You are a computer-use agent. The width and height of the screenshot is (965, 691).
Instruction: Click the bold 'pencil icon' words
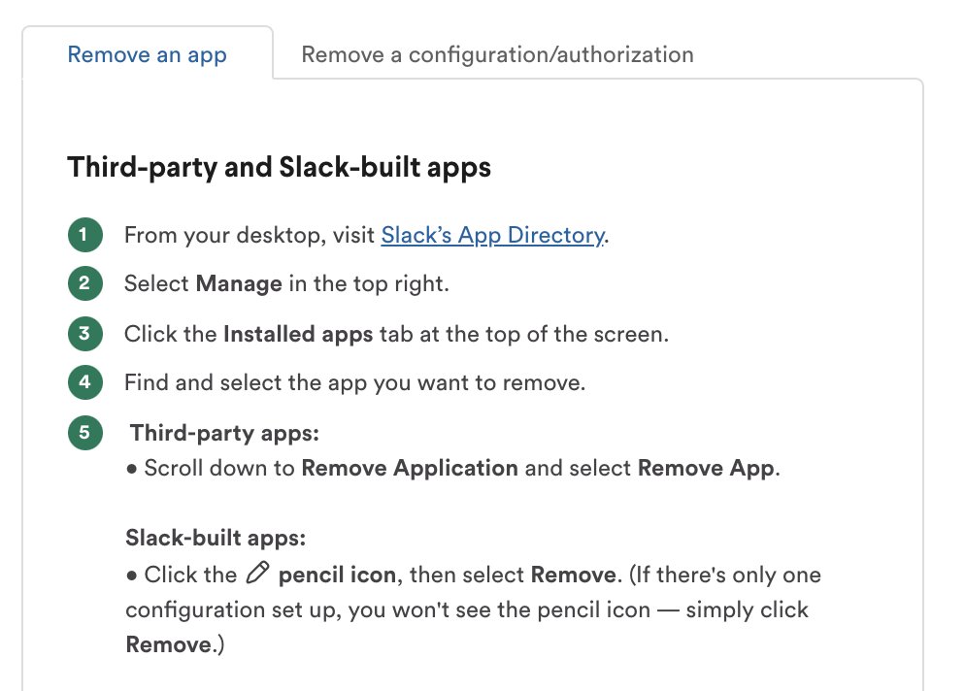pyautogui.click(x=337, y=575)
